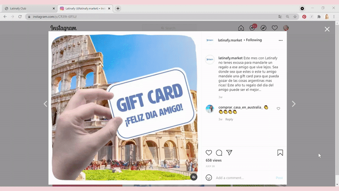Image resolution: width=339 pixels, height=191 pixels.
Task: Open the three-dot post options menu
Action: click(281, 40)
